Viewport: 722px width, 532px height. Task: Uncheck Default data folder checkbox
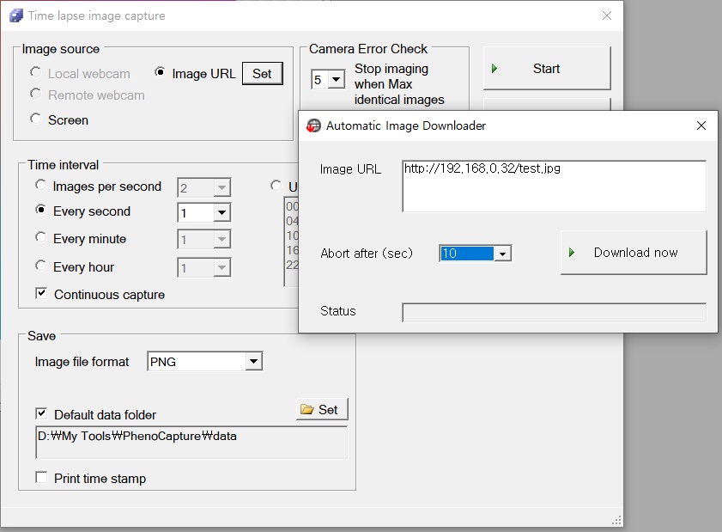(41, 414)
